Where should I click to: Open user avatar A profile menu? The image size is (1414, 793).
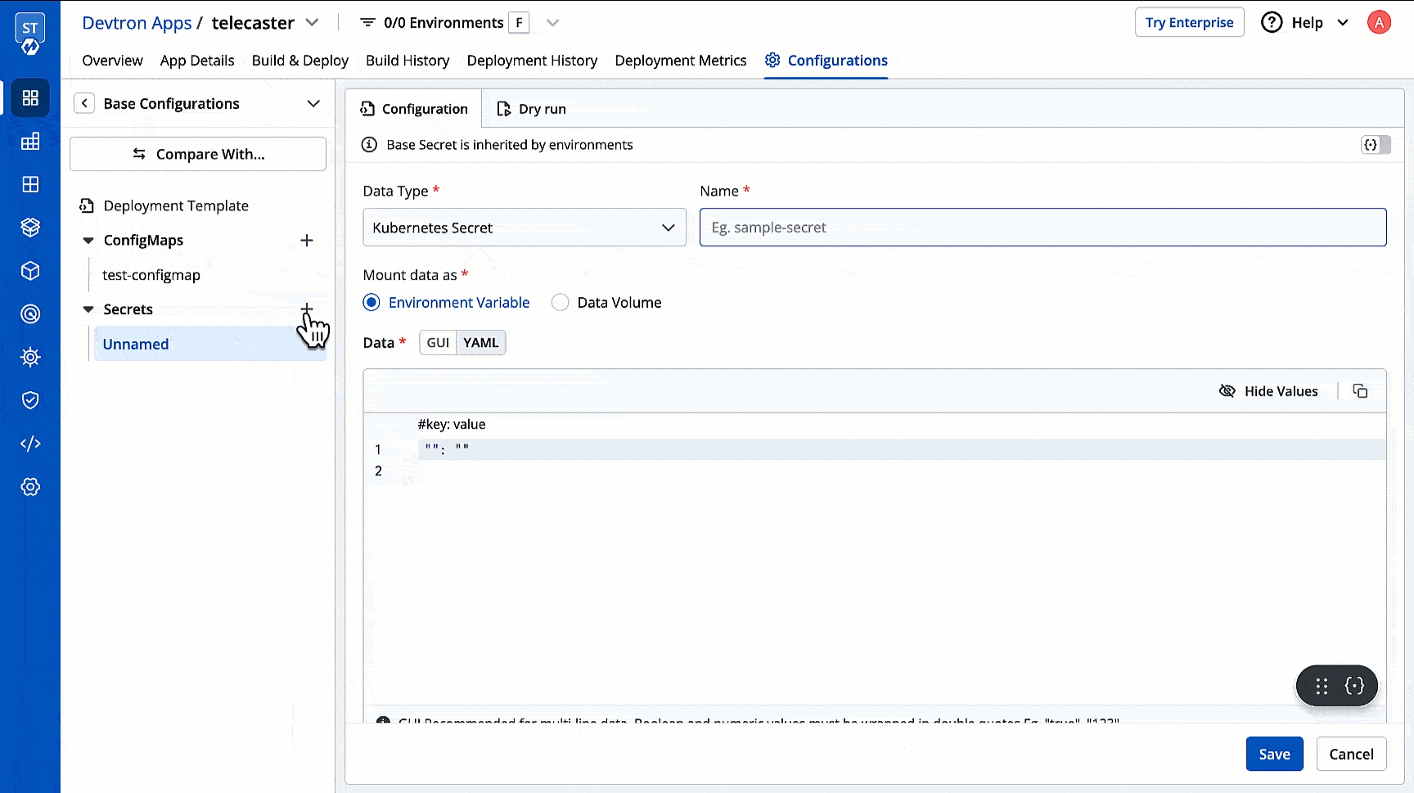coord(1379,23)
